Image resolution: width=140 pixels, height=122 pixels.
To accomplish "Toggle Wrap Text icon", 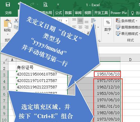I will 94,20.
